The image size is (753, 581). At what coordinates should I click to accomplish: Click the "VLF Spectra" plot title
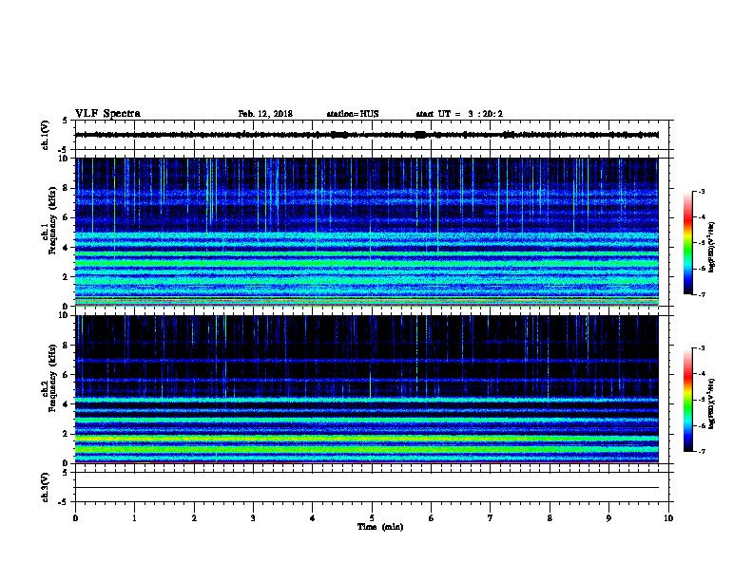pos(107,114)
